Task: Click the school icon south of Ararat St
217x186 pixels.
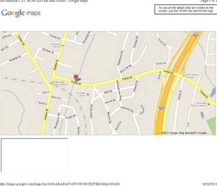Action: click(88, 95)
